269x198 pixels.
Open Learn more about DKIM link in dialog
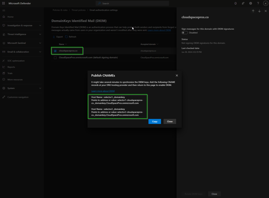click(x=103, y=91)
